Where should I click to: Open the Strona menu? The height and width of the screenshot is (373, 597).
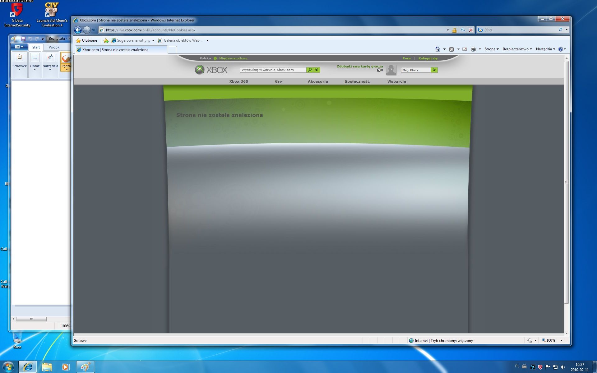point(491,49)
